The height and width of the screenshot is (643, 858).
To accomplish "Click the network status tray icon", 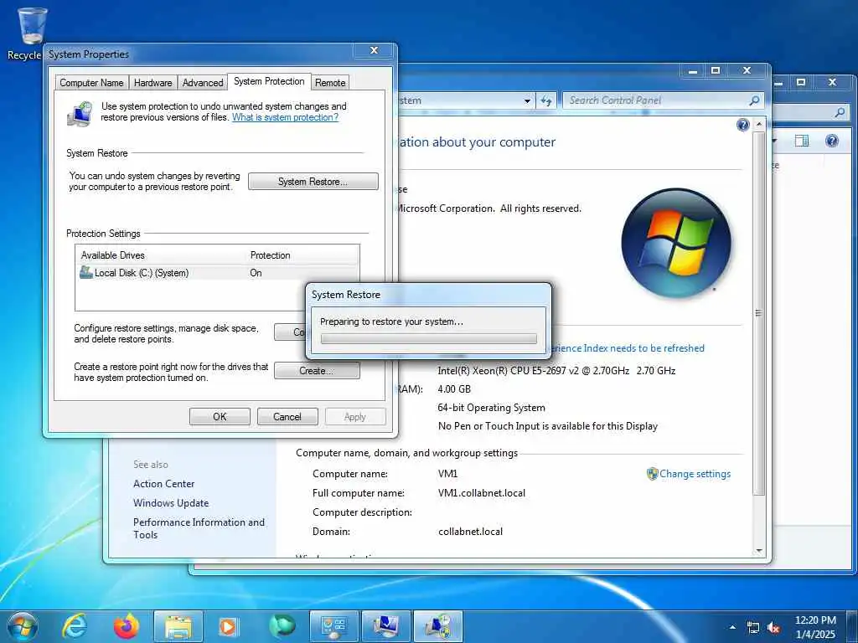I will [753, 628].
